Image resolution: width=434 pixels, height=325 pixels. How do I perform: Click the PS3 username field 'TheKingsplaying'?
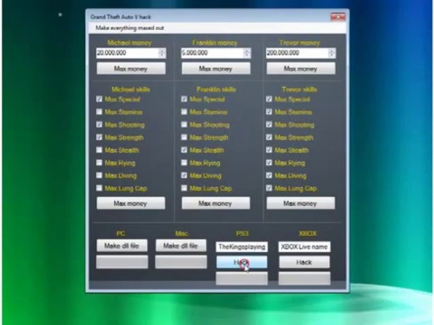(x=241, y=247)
